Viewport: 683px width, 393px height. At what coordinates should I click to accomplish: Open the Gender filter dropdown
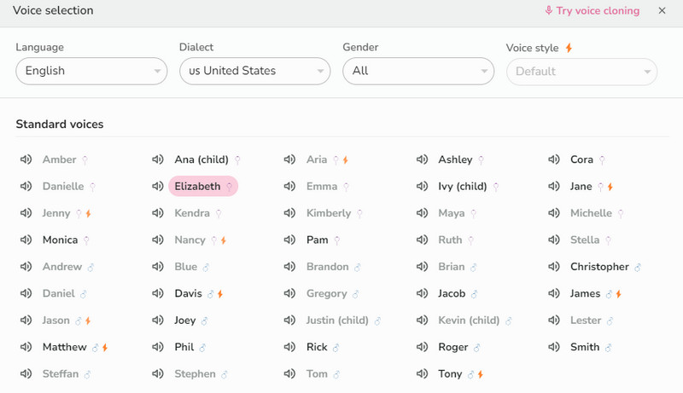pyautogui.click(x=417, y=72)
